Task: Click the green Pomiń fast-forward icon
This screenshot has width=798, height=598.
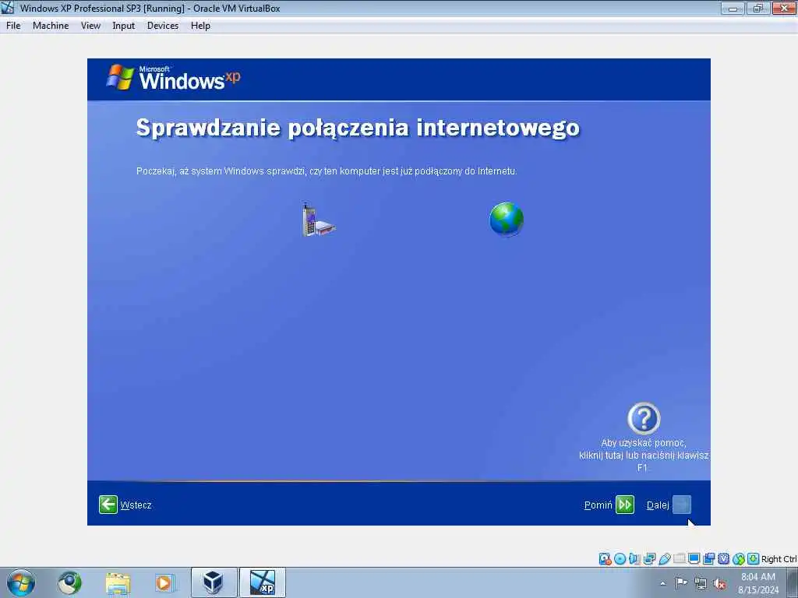Action: [x=625, y=505]
